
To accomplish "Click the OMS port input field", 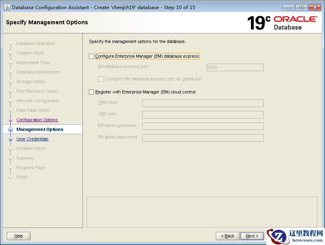I will click(x=203, y=115).
